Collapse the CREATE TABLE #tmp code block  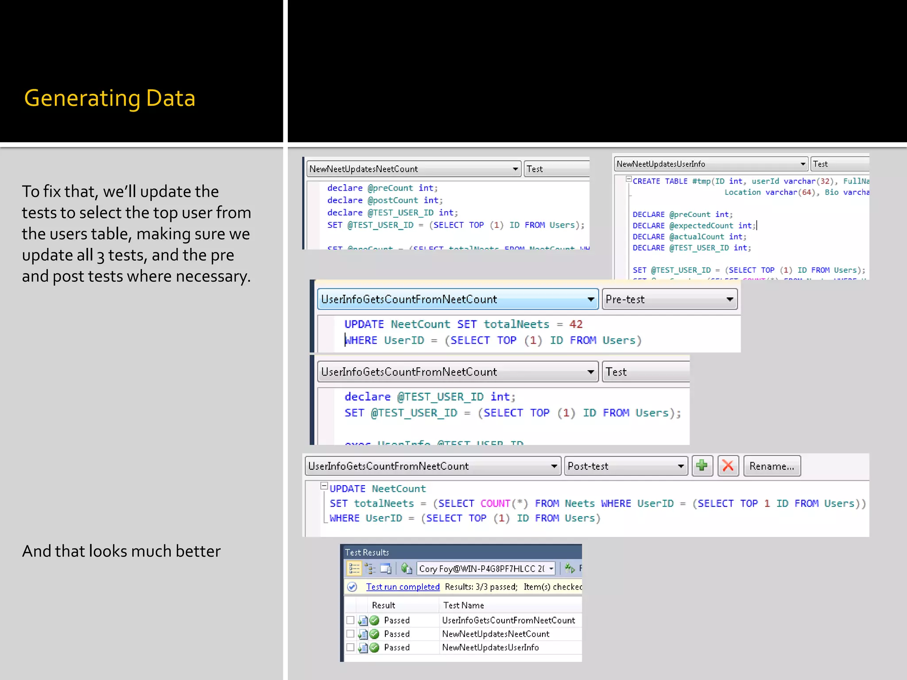(628, 179)
